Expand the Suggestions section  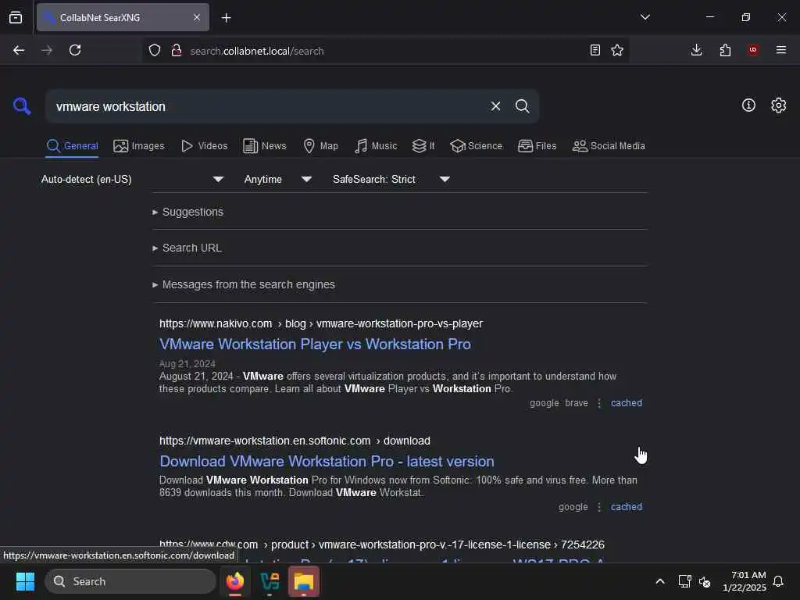(x=187, y=212)
